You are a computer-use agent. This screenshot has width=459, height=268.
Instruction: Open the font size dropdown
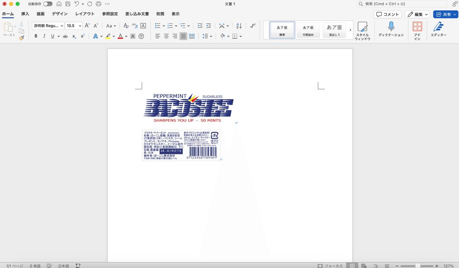[x=80, y=26]
